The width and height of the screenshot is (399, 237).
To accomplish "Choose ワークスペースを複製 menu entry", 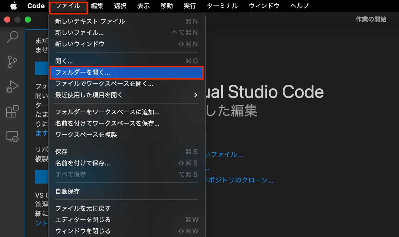I will click(x=127, y=135).
